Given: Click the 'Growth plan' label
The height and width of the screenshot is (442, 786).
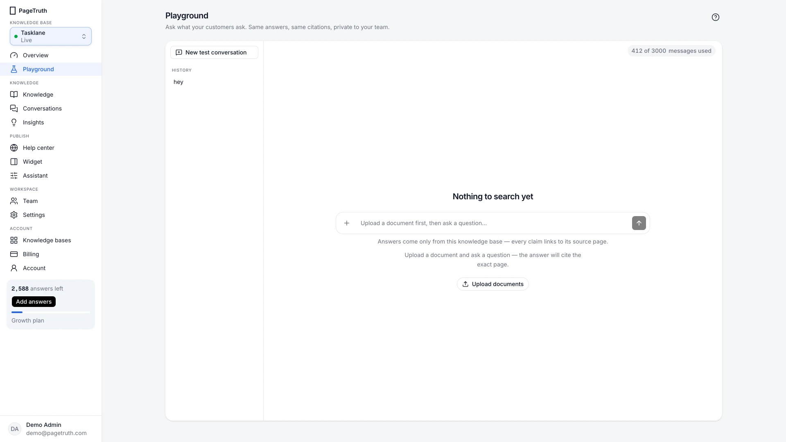Looking at the screenshot, I should tap(28, 320).
